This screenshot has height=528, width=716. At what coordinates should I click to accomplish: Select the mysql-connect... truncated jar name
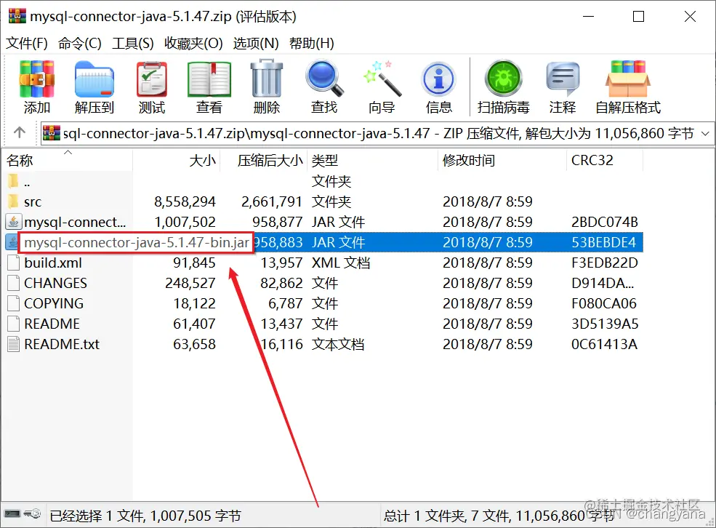pos(75,222)
